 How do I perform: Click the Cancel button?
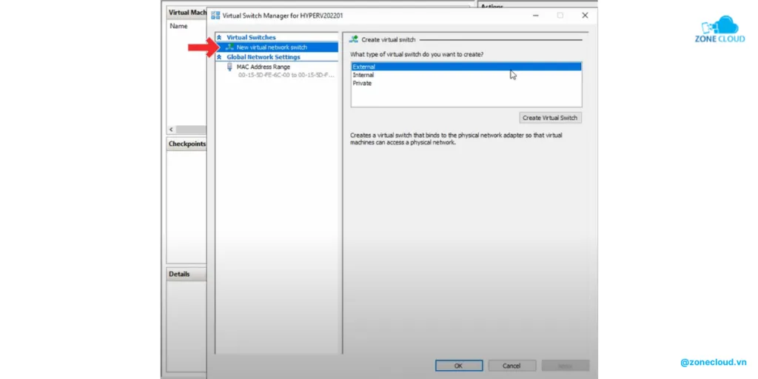pyautogui.click(x=512, y=366)
